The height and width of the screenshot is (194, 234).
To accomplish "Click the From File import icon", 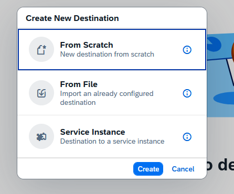I will point(41,93).
